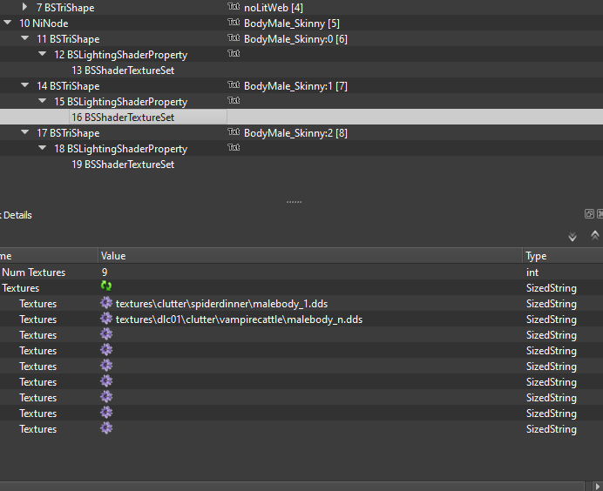
Task: Click texture flower icon in eighth Textures slot
Action: point(106,413)
